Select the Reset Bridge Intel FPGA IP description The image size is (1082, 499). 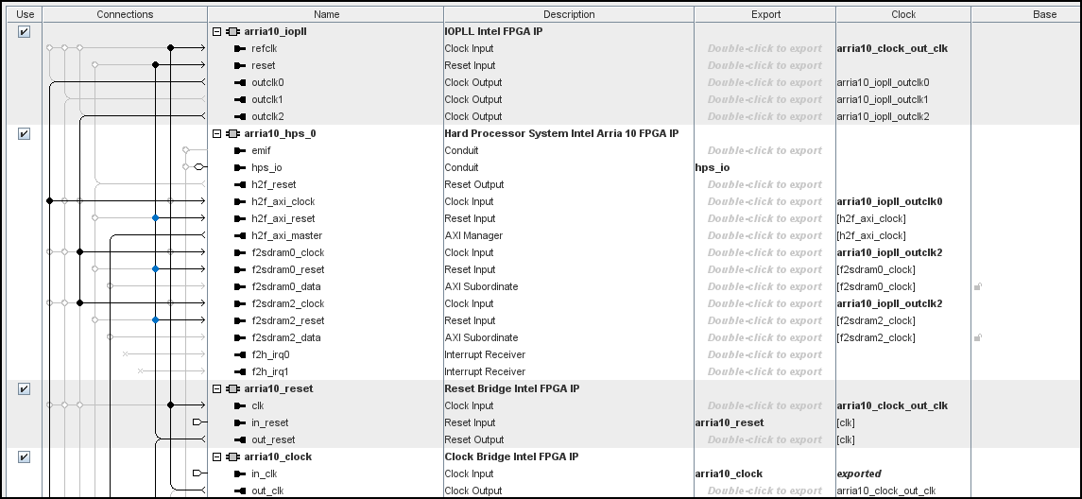[x=511, y=389]
